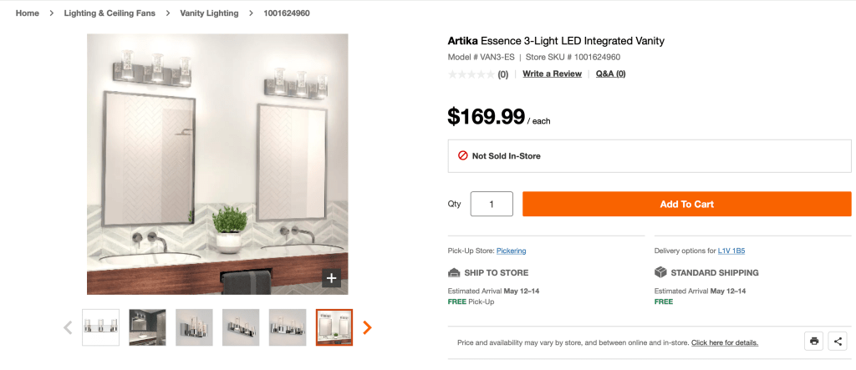Click the star rating icons
Image resolution: width=856 pixels, height=370 pixels.
pos(471,74)
